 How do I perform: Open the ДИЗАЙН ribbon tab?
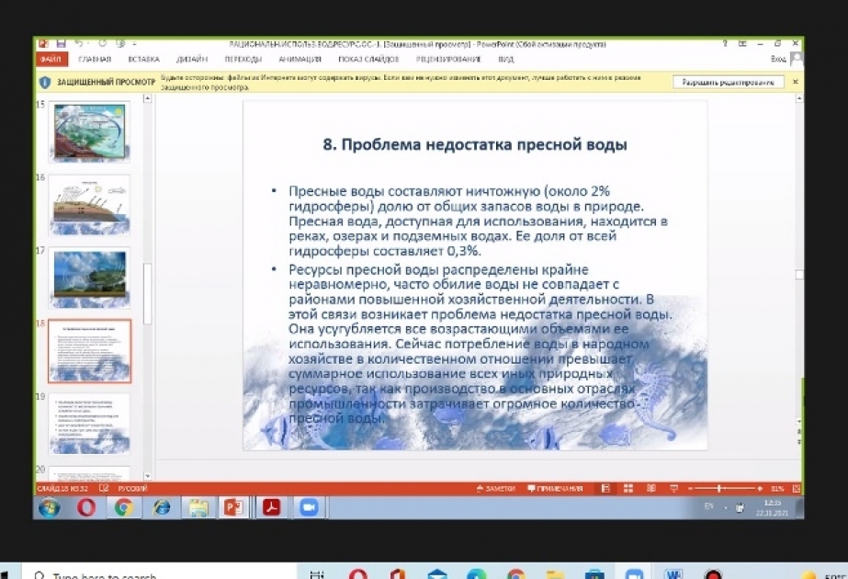coord(192,59)
